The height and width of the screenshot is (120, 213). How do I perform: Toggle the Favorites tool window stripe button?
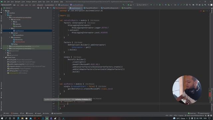click(x=1, y=95)
